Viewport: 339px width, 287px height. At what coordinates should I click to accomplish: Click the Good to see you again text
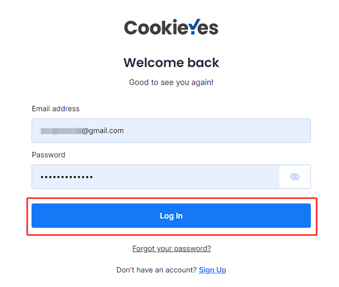(x=171, y=83)
